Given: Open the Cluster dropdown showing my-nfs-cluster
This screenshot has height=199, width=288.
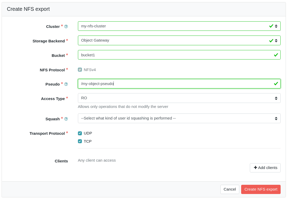Looking at the screenshot, I should tap(174, 26).
